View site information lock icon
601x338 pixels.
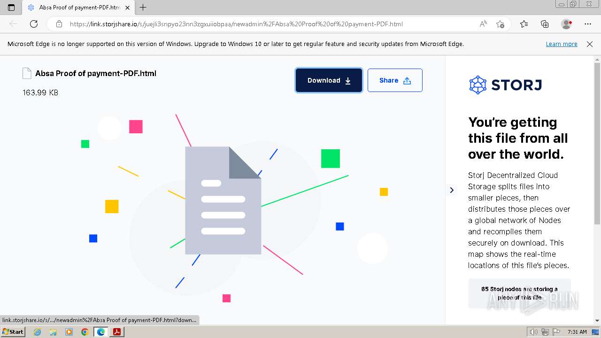[x=59, y=24]
